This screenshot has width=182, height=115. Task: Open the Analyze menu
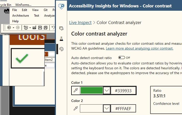(49, 16)
